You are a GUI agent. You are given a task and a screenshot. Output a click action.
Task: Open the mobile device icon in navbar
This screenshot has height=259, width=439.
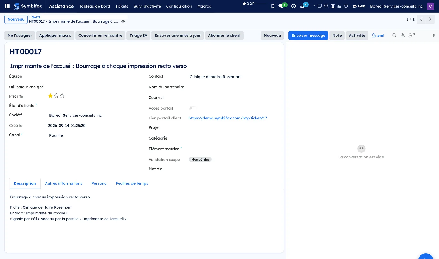[x=273, y=6]
